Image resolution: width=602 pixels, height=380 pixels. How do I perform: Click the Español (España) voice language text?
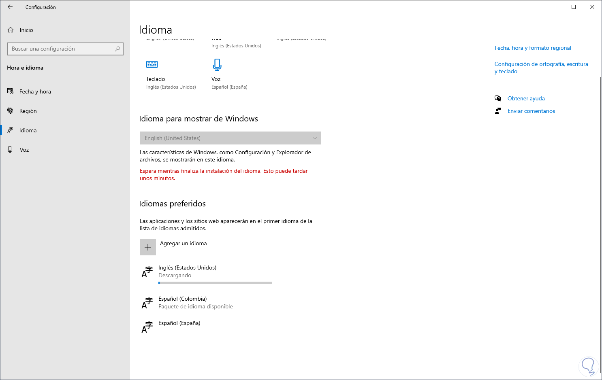click(229, 87)
